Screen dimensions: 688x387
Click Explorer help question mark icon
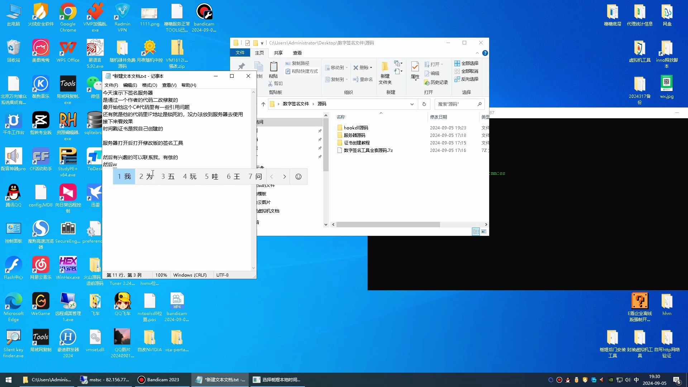(x=485, y=53)
